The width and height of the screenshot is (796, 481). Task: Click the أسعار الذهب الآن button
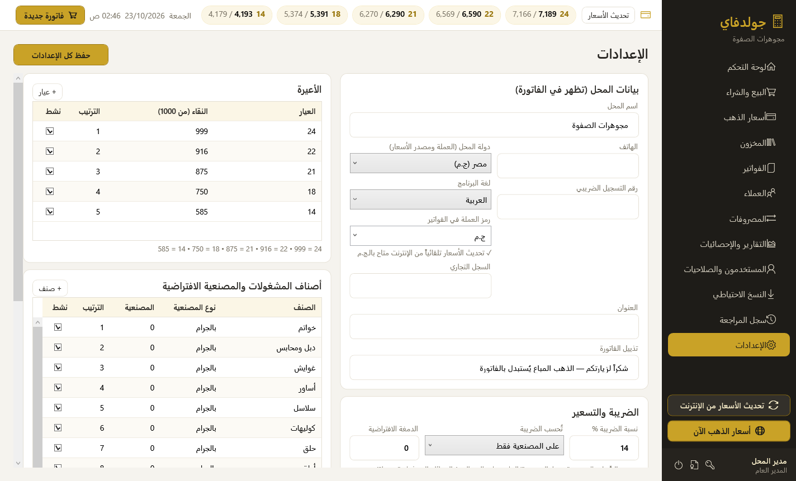[729, 431]
